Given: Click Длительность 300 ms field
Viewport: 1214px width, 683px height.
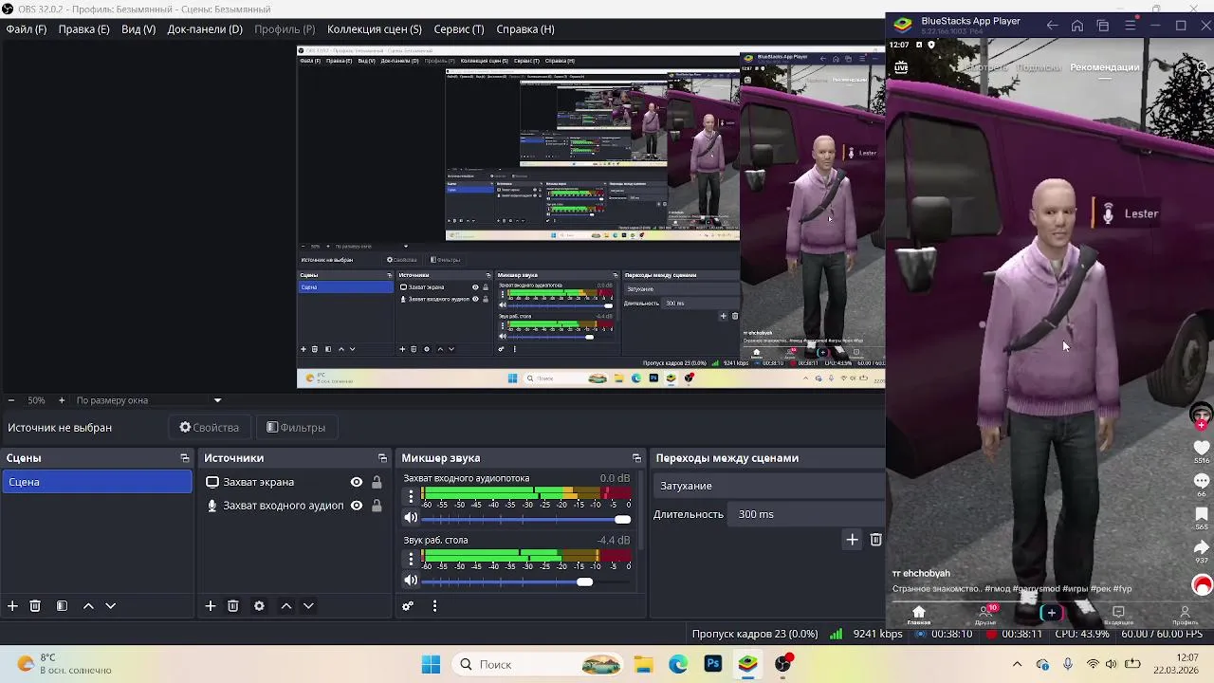Looking at the screenshot, I should 808,514.
